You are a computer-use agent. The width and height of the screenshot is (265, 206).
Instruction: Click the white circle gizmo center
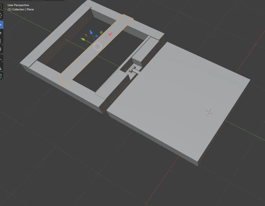coord(97,46)
